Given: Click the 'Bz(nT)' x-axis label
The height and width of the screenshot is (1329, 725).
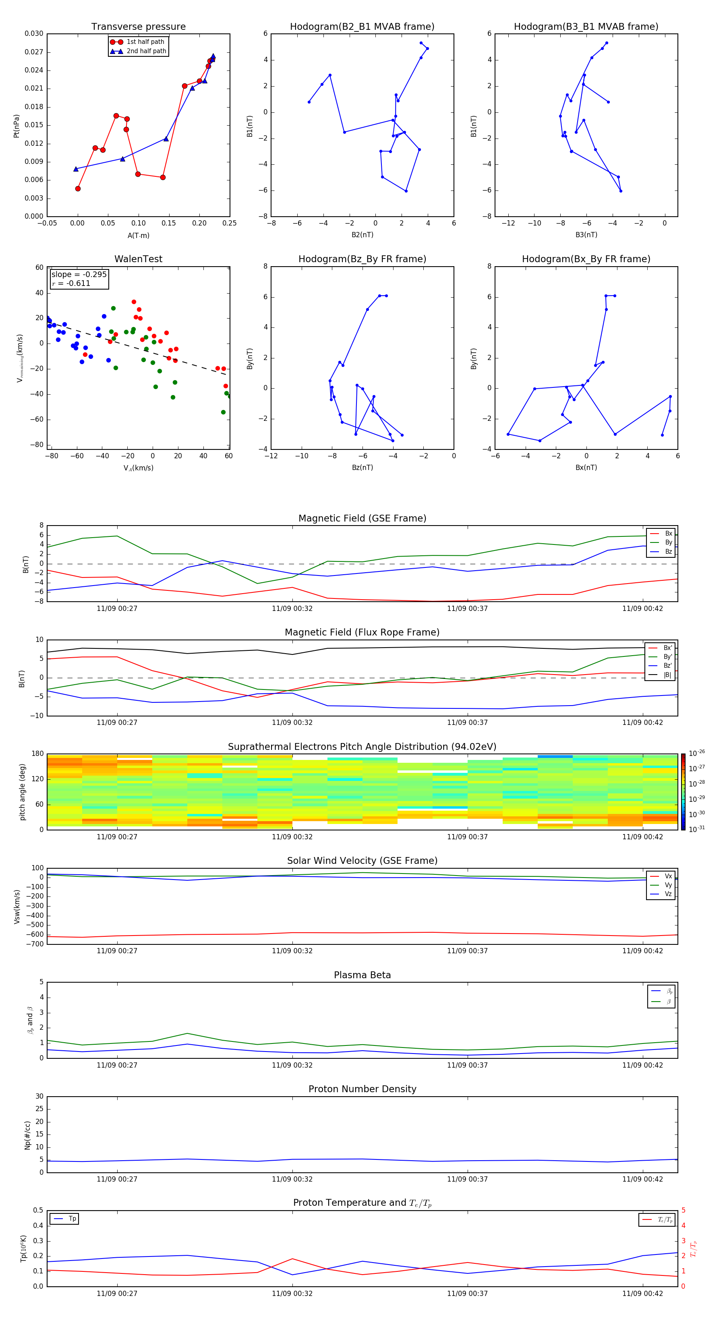Looking at the screenshot, I should coord(362,468).
